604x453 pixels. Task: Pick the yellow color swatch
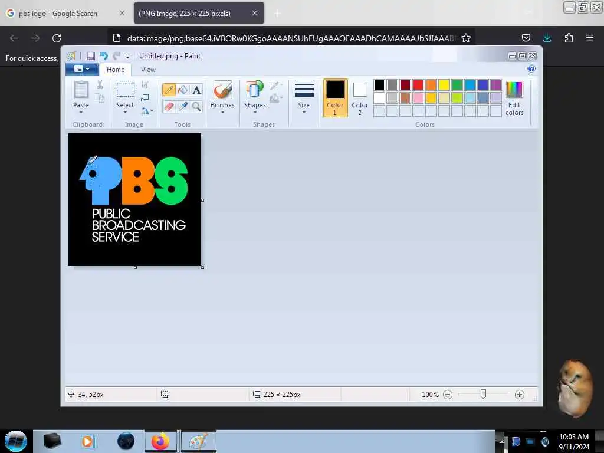444,85
